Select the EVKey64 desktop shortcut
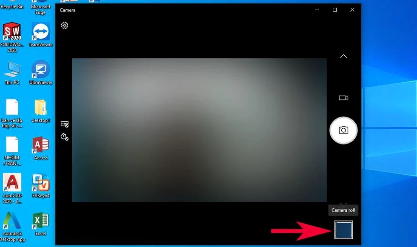The image size is (417, 247). pyautogui.click(x=41, y=186)
